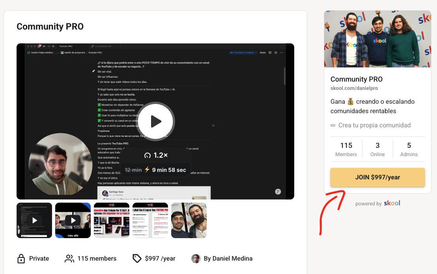Click the $997 /year price text
Screen dimensions: 437x274
tap(160, 258)
